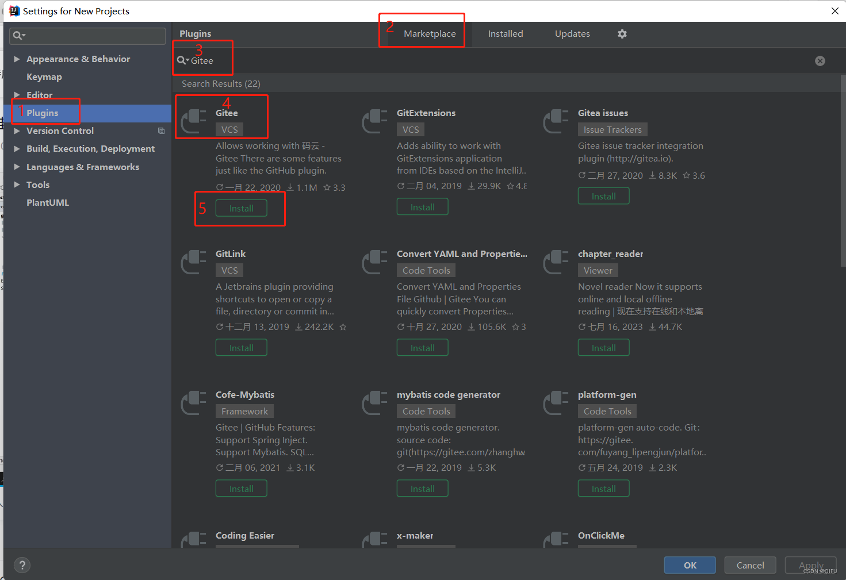Expand Languages & Frameworks node

(17, 167)
